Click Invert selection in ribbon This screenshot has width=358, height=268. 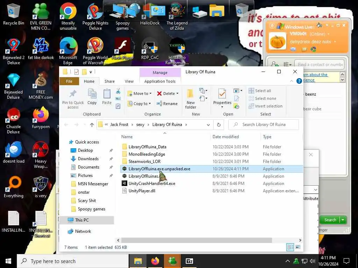pyautogui.click(x=266, y=106)
